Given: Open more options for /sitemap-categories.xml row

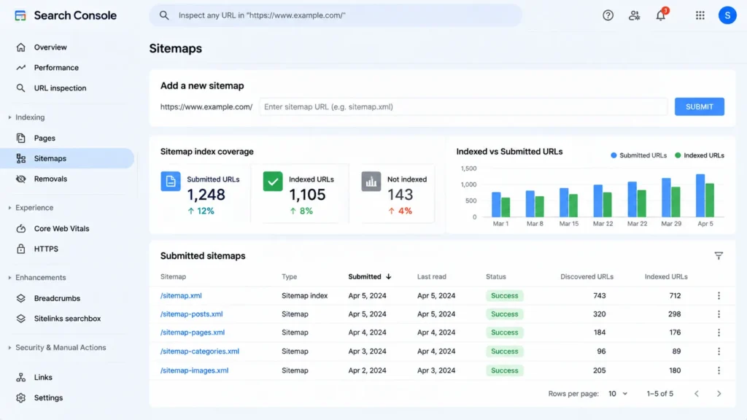Looking at the screenshot, I should click(719, 351).
